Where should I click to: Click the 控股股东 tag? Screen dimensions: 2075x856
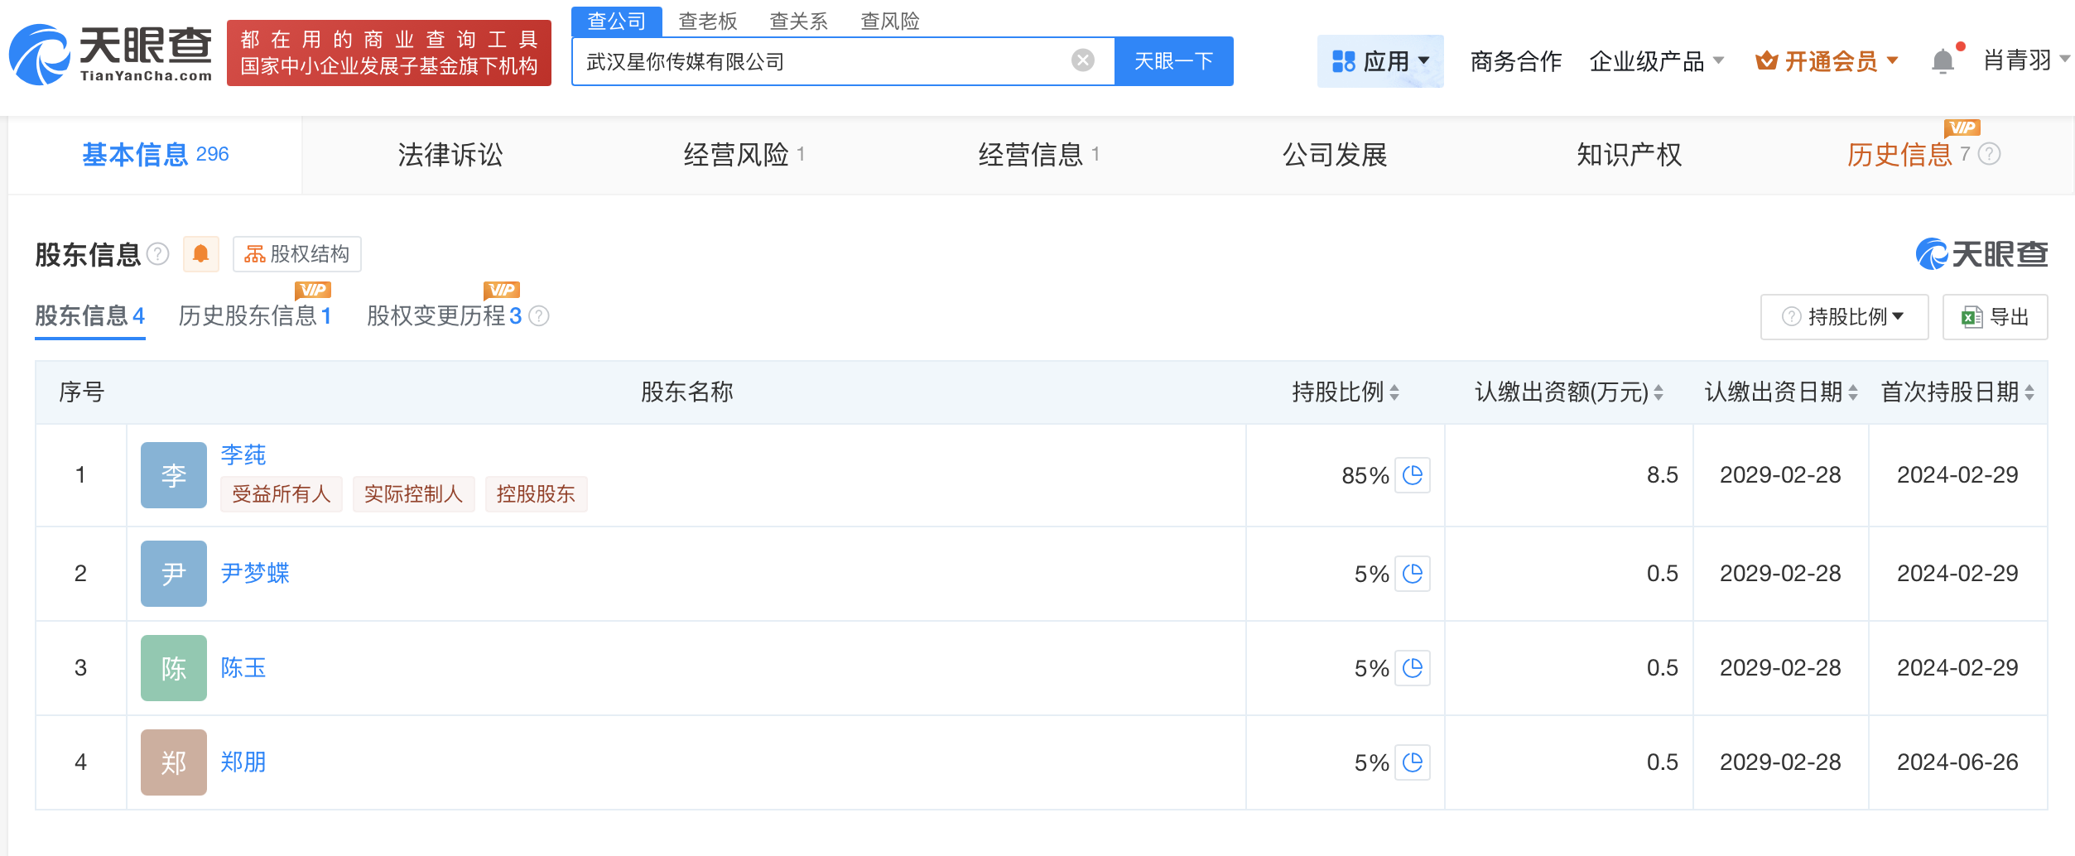(x=536, y=494)
